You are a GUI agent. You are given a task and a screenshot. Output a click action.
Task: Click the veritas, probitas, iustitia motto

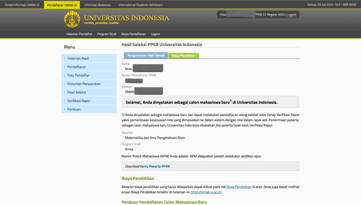click(101, 23)
